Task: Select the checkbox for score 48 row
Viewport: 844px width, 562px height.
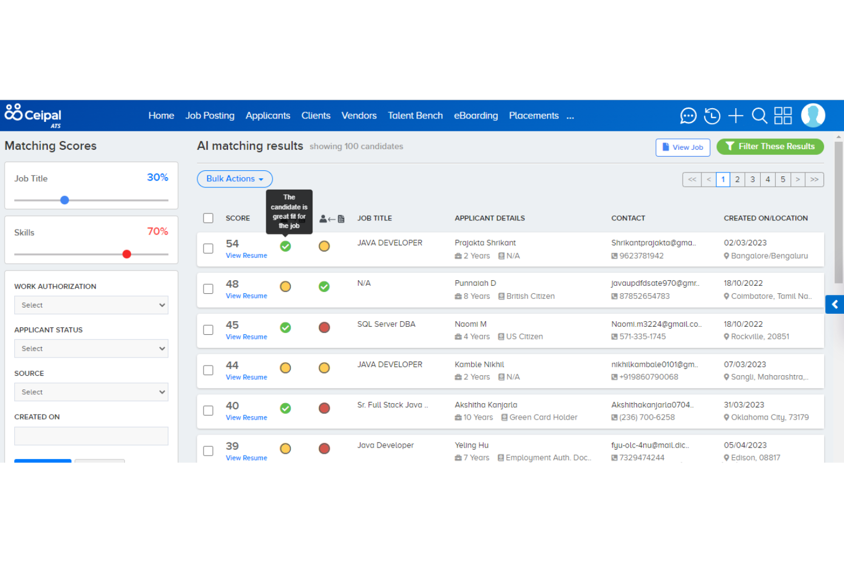Action: [x=208, y=289]
